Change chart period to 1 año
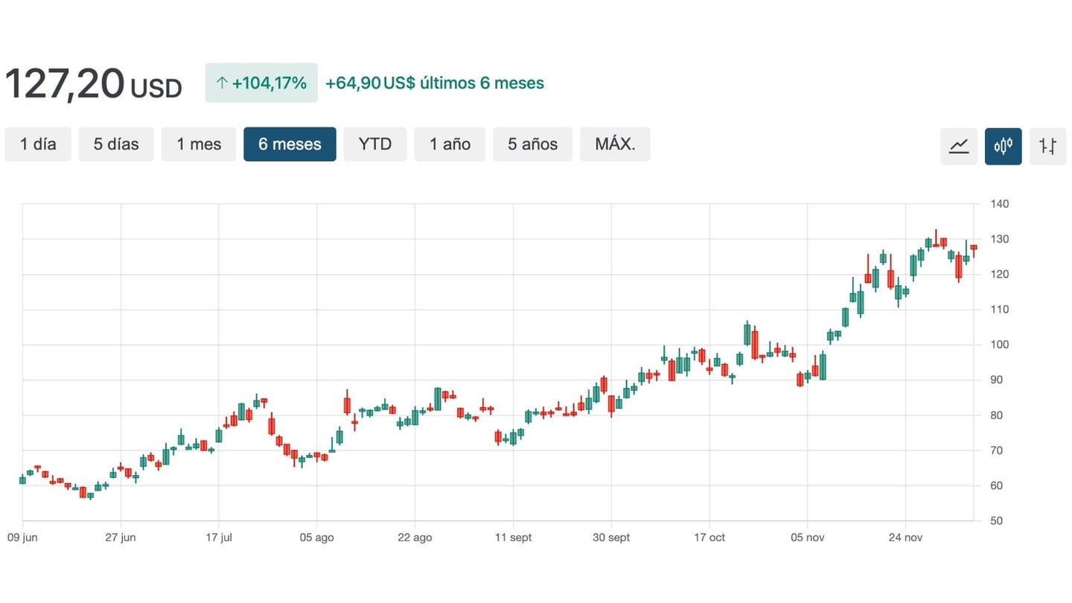Image resolution: width=1072 pixels, height=603 pixels. click(x=450, y=144)
